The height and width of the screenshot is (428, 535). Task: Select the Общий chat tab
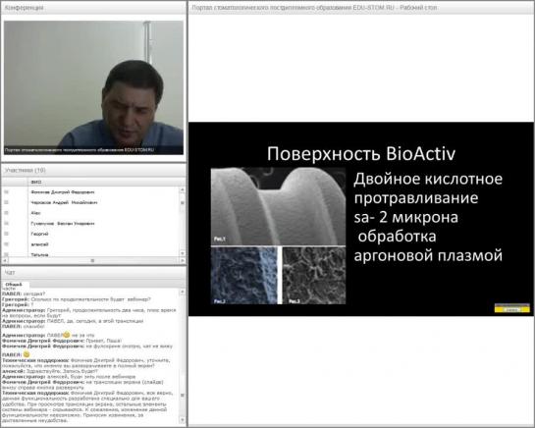15,285
